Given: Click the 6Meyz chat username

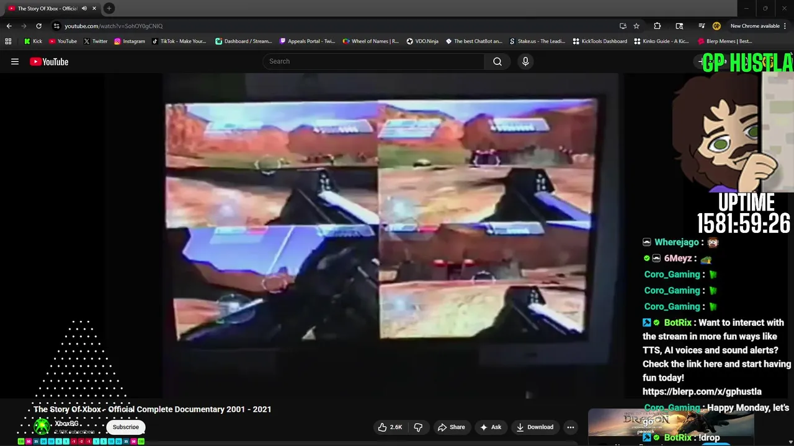Looking at the screenshot, I should coord(677,258).
